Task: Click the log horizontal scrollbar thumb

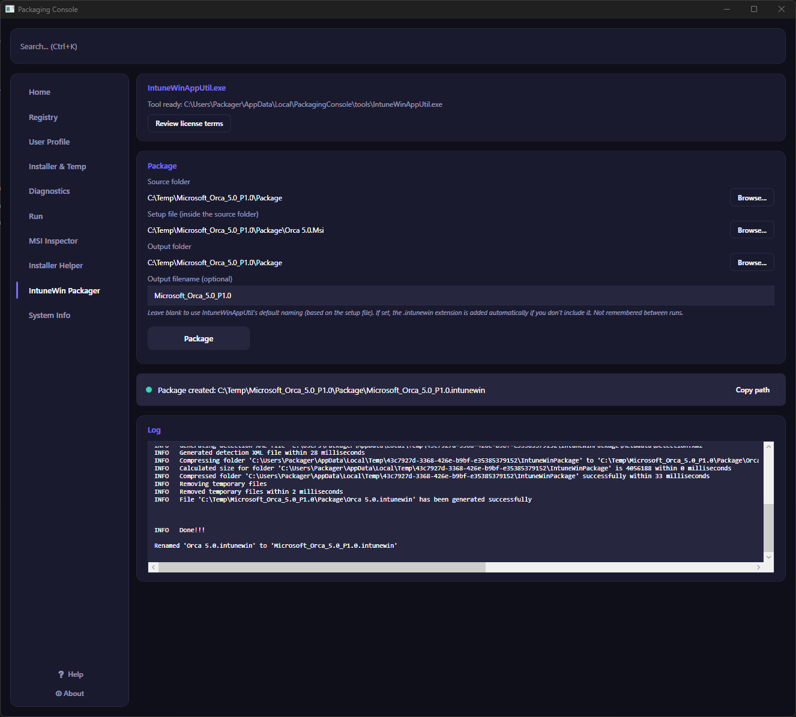Action: [x=322, y=567]
